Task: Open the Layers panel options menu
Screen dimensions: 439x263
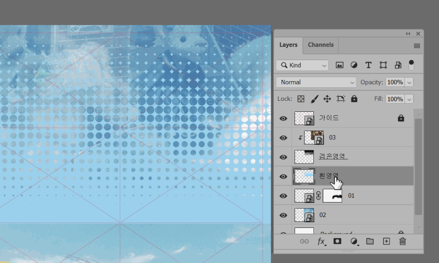Action: click(417, 46)
